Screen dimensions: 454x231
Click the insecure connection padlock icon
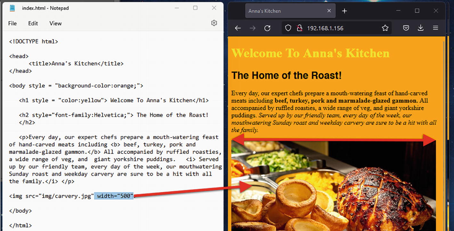click(299, 28)
